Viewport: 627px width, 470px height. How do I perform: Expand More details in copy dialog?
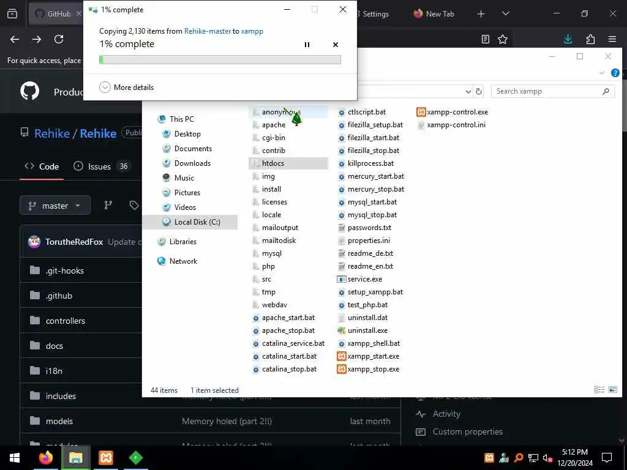126,87
